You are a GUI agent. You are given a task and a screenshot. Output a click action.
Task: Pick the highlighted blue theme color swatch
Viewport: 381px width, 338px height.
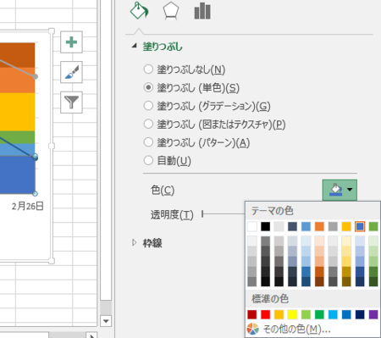[x=360, y=226]
